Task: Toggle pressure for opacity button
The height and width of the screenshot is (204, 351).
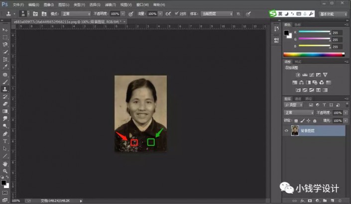Action: 131,14
